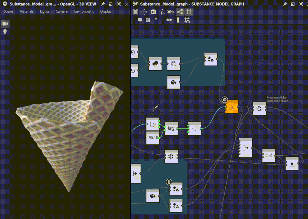The image size is (308, 219).
Task: Select the information tool in the graph toolbar
Action: [x=161, y=12]
